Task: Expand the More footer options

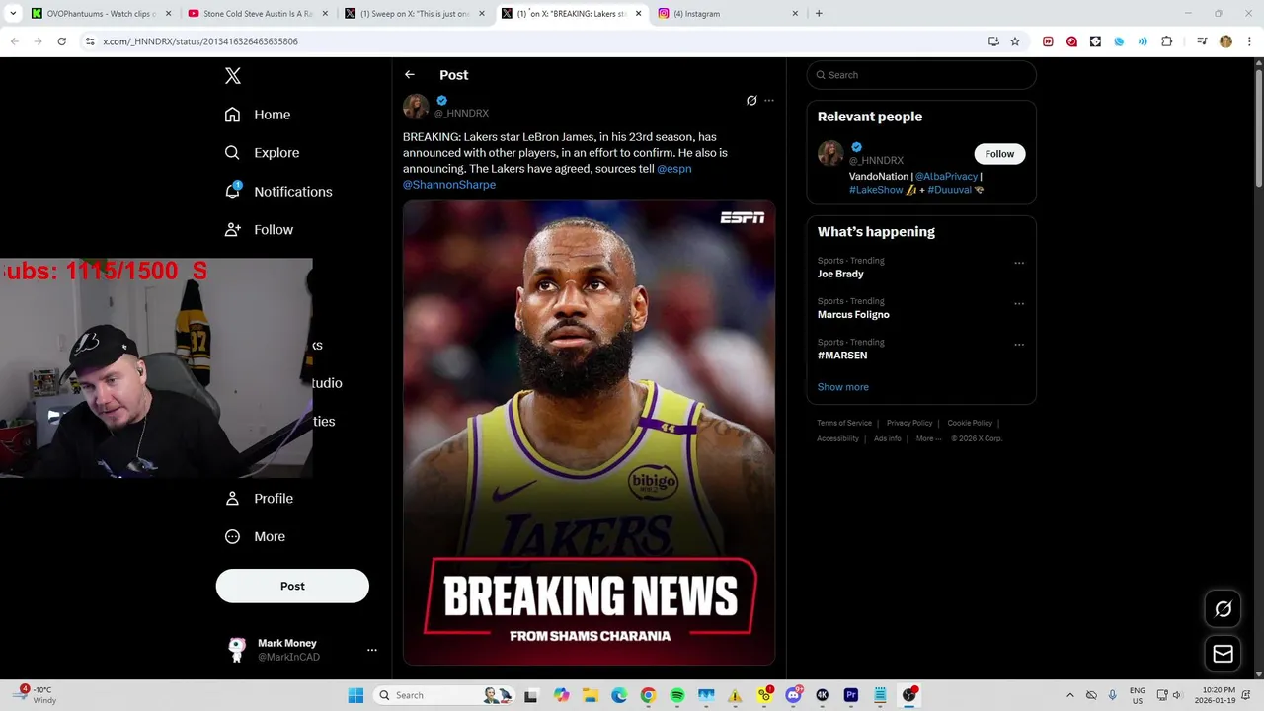Action: click(928, 438)
